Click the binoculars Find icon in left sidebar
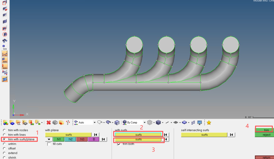Viewport: 274px width, 159px height. 5,41
